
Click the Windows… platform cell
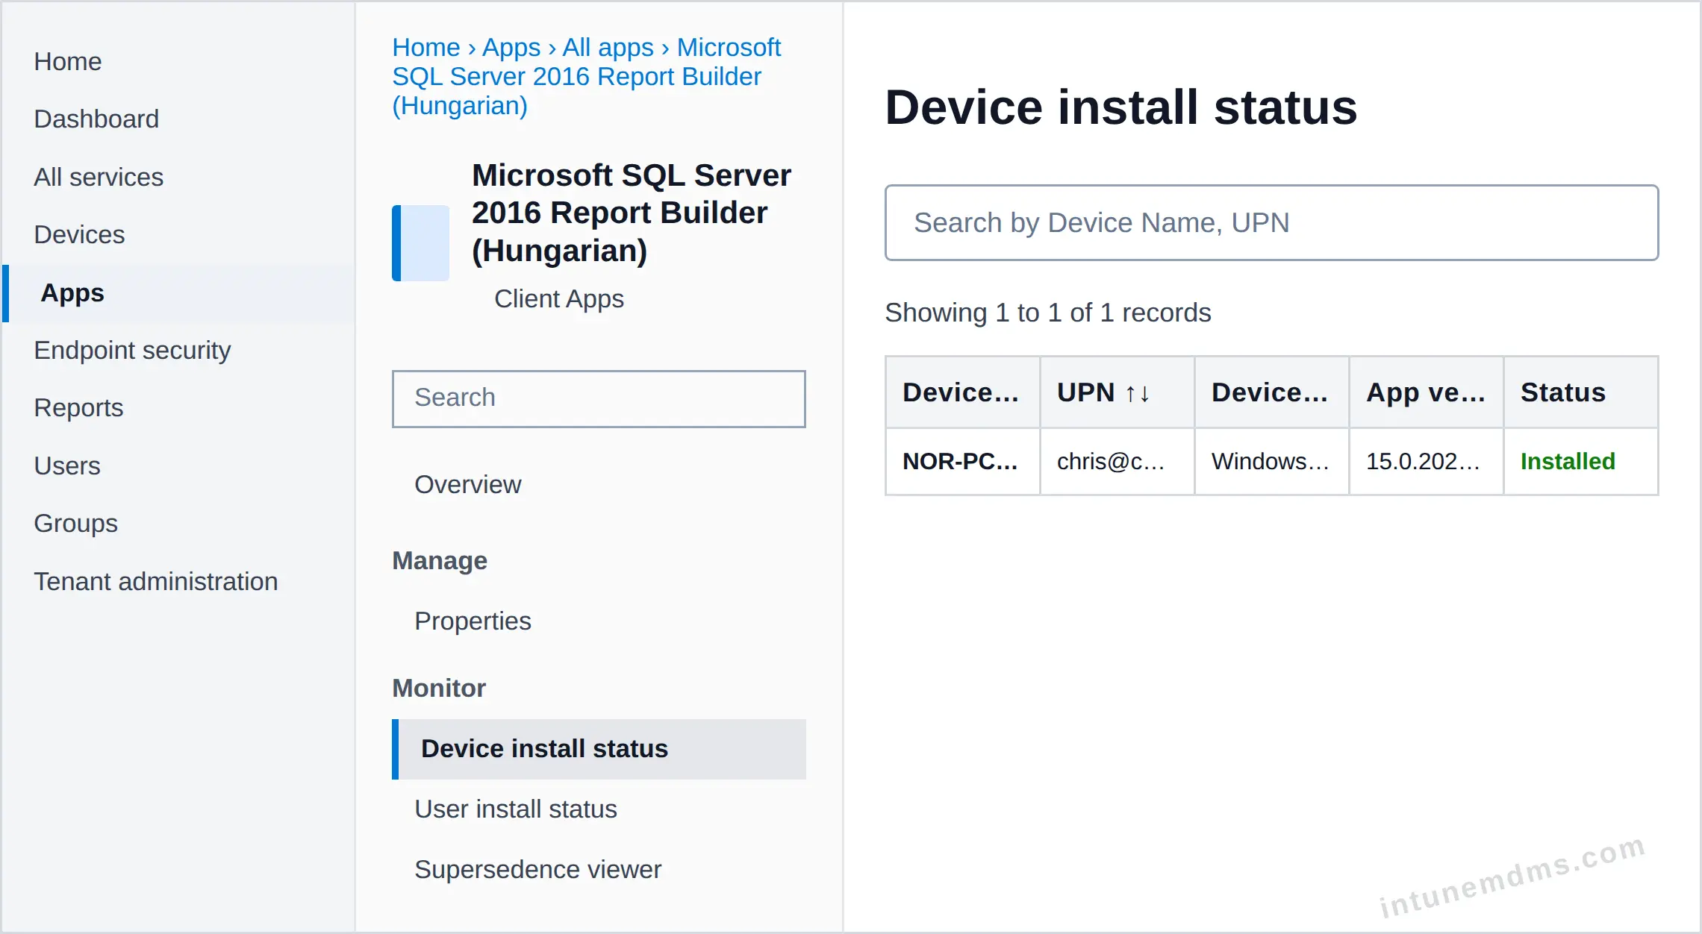click(1271, 461)
